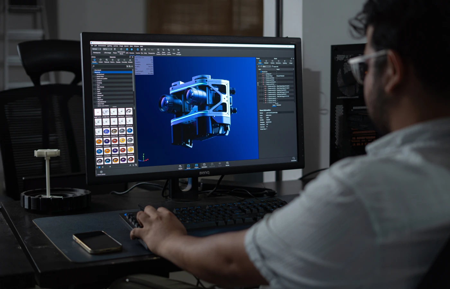Undock the Library panel

point(130,57)
